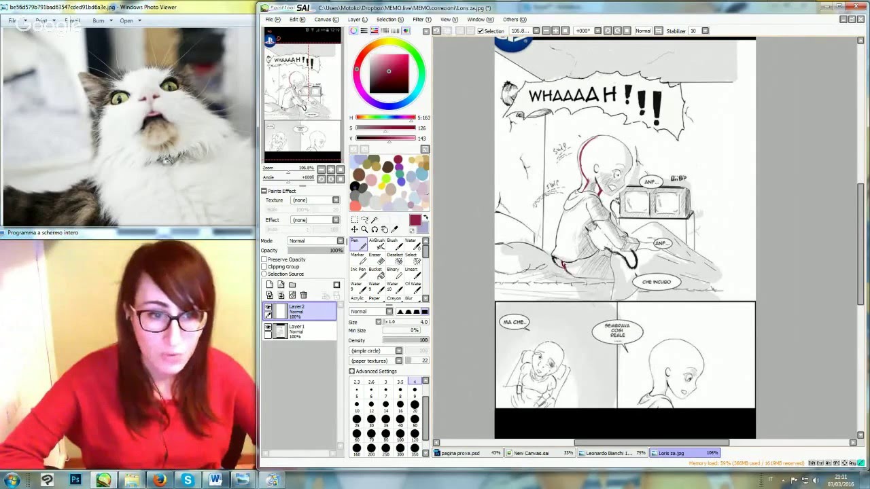Pick the Hand pan tool
Screen dimensions: 870x489
384,230
